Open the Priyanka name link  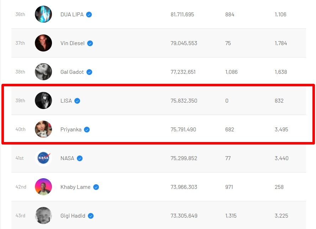(71, 130)
